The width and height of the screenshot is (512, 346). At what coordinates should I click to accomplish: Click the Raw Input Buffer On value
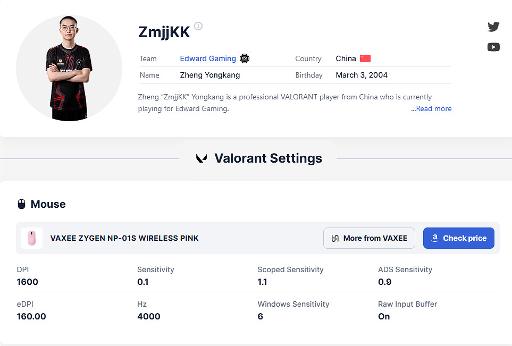pos(384,316)
